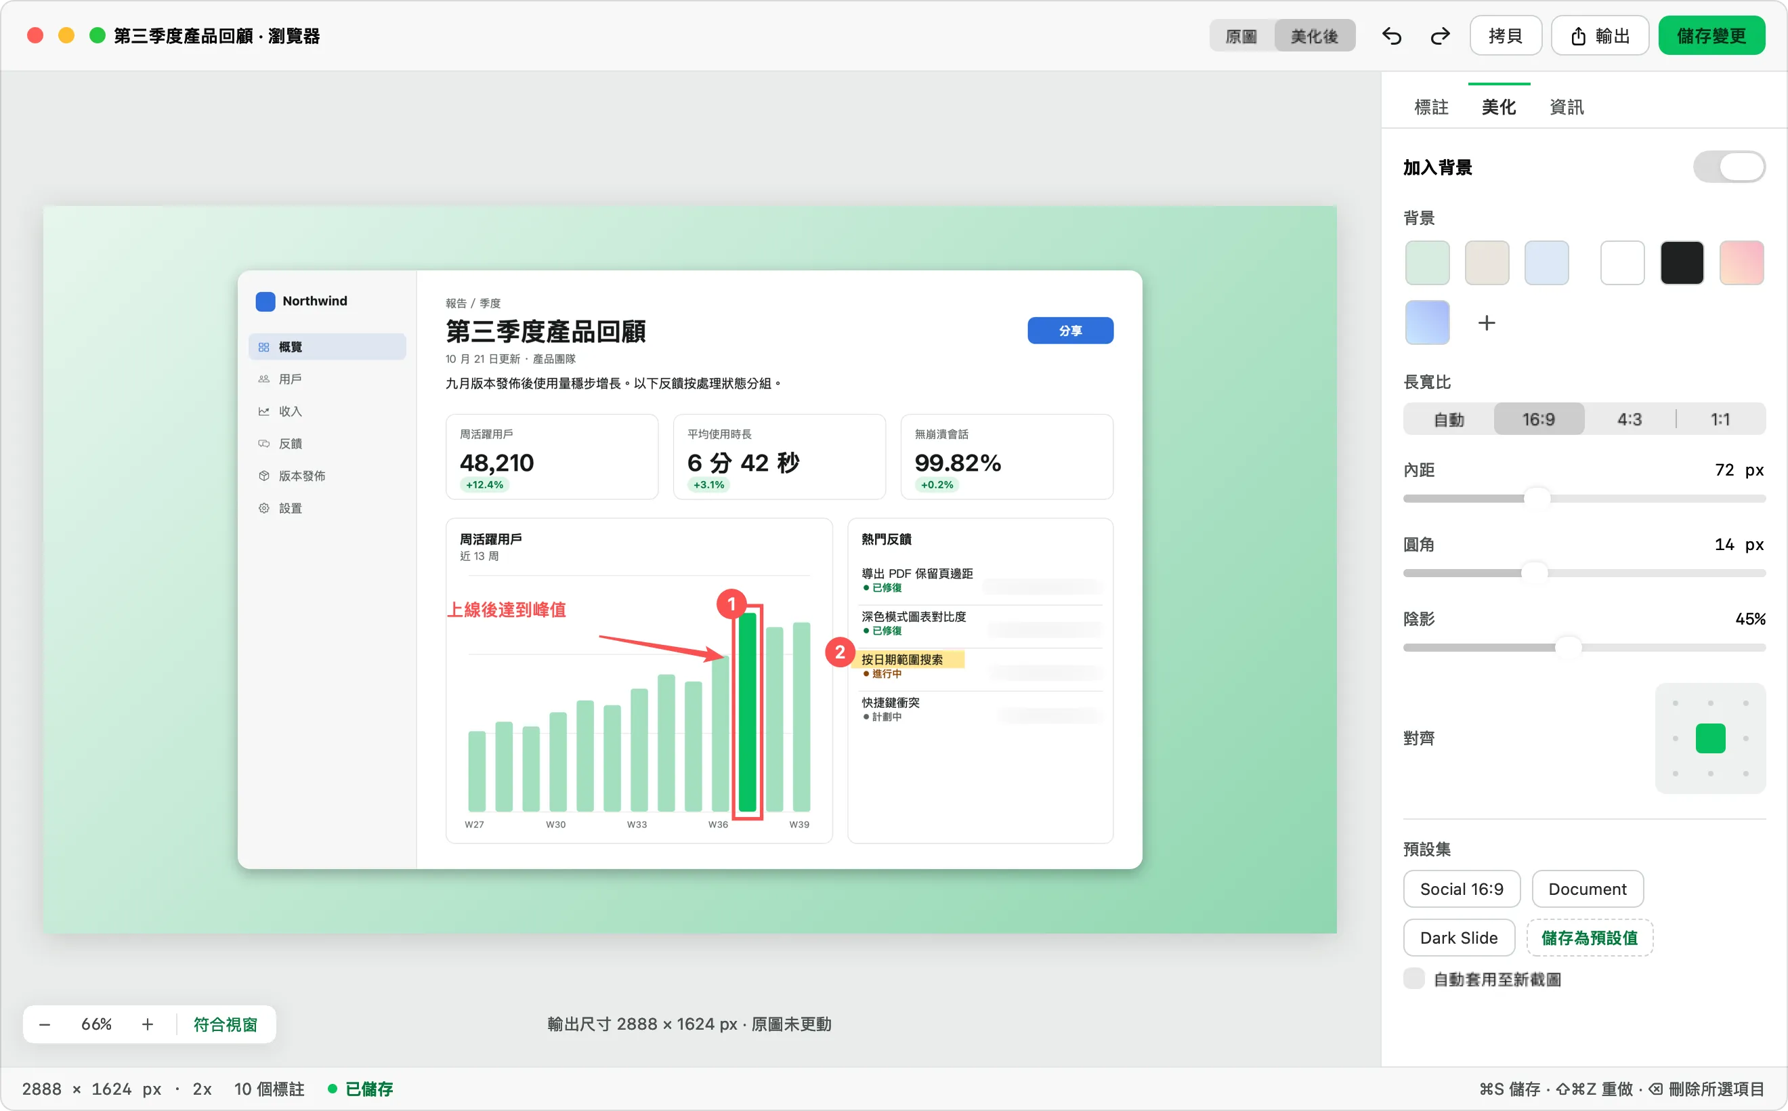Click the undo arrow icon

1391,36
